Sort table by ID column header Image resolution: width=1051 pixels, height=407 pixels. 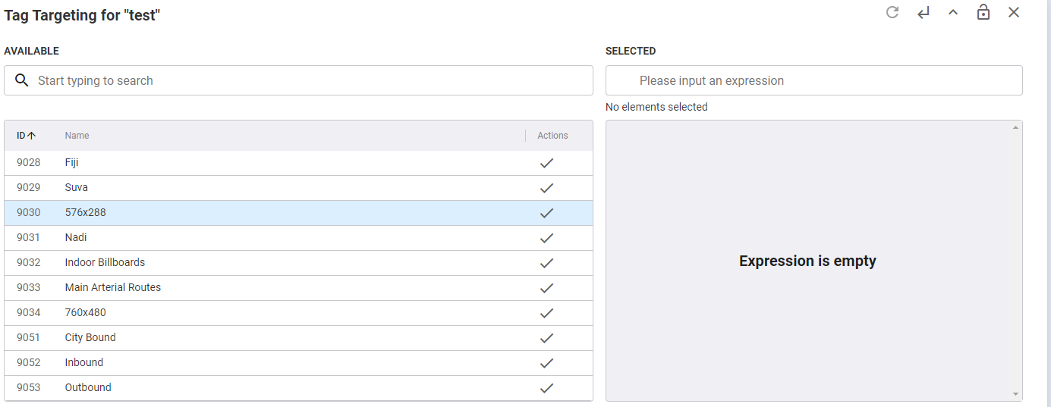(27, 136)
